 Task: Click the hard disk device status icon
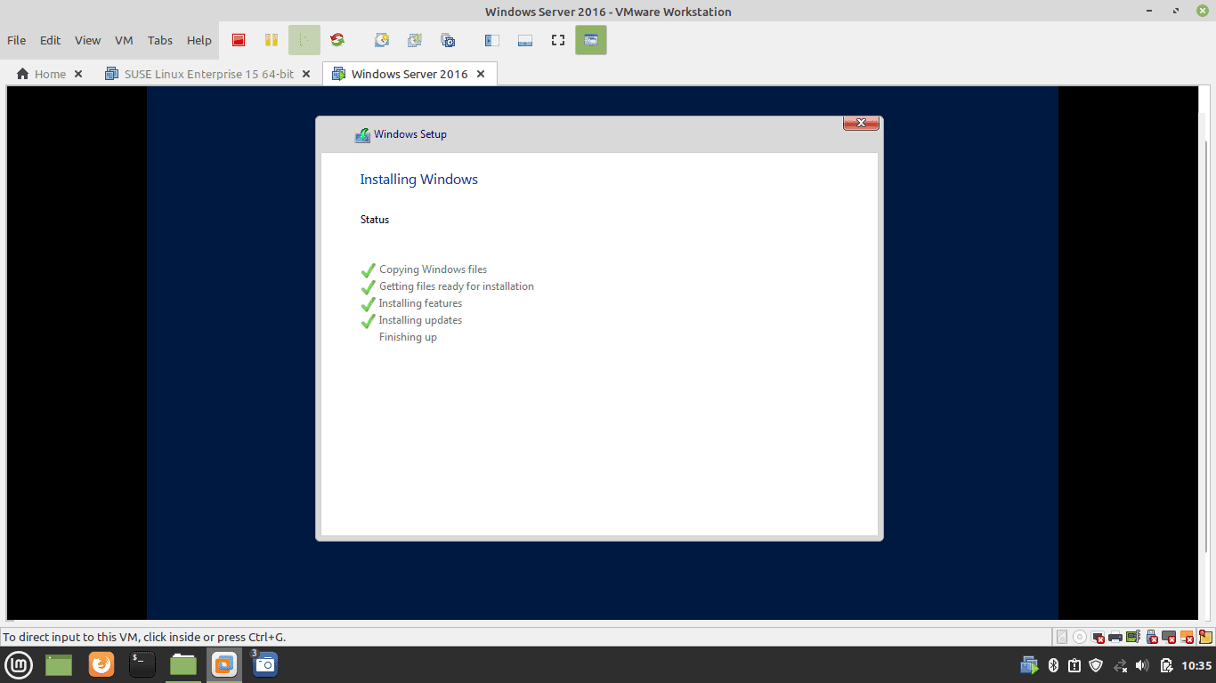point(1062,637)
